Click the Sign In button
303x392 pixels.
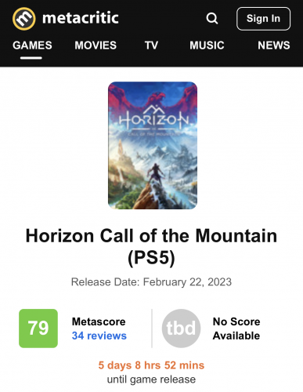tap(263, 19)
